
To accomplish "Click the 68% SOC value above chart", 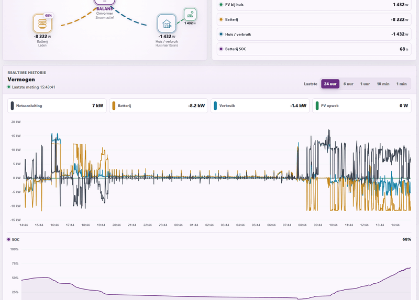I will [x=406, y=239].
